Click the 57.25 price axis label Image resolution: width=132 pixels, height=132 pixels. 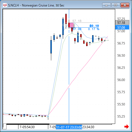tap(121, 19)
